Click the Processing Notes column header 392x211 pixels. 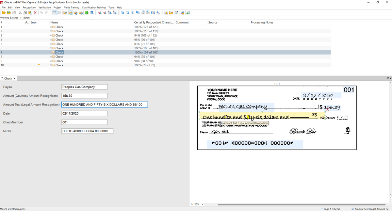(x=262, y=23)
